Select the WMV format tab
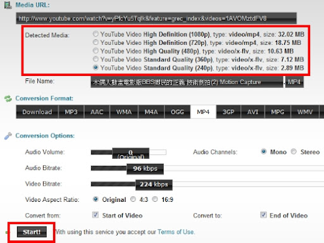This screenshot has width=324, height=243. pos(305,112)
